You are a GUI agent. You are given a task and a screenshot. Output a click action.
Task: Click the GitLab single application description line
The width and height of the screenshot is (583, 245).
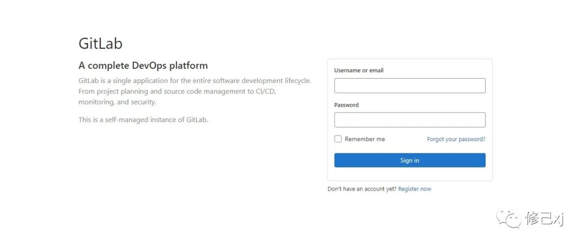195,80
